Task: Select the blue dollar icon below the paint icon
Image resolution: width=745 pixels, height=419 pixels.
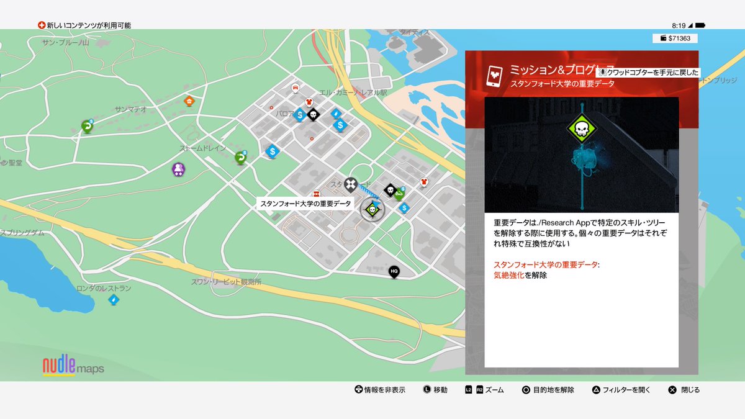Action: pos(339,125)
